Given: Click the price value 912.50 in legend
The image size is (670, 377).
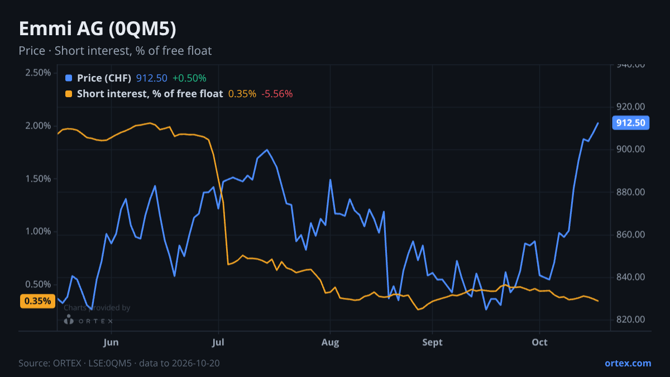Looking at the screenshot, I should 152,78.
